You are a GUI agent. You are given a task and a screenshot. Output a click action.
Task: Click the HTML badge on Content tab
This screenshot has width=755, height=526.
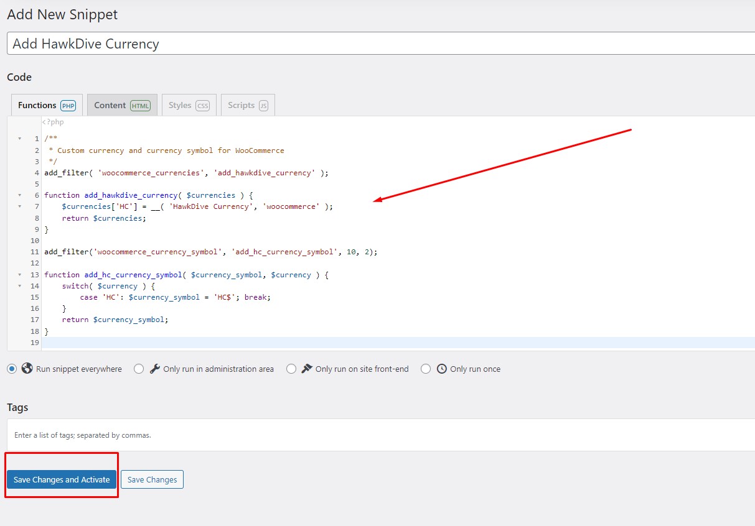click(140, 106)
